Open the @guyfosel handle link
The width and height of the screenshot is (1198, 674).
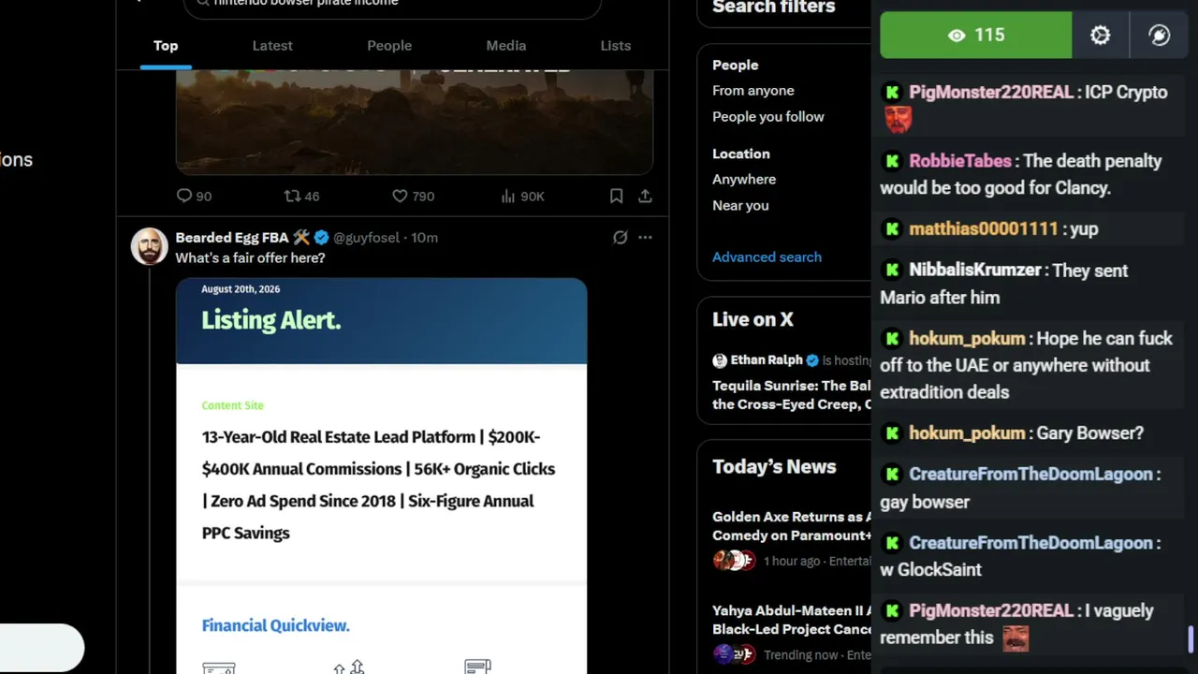pos(366,238)
